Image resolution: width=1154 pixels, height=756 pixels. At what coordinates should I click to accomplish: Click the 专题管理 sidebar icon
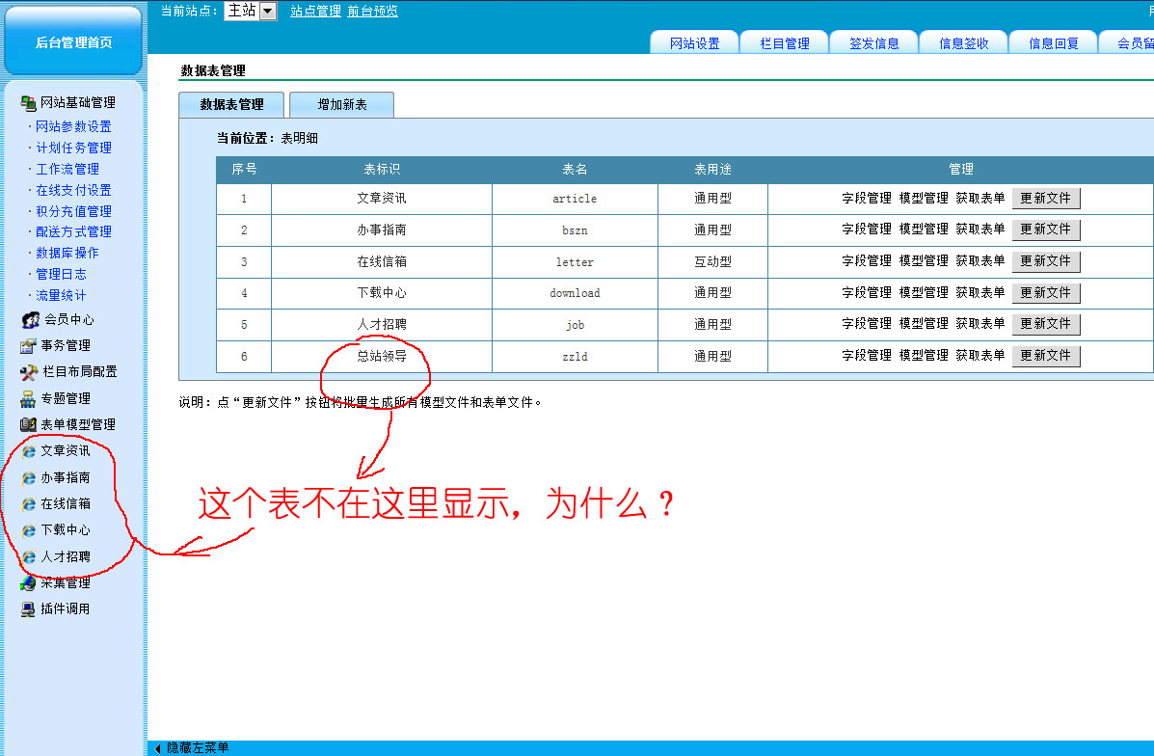(28, 399)
